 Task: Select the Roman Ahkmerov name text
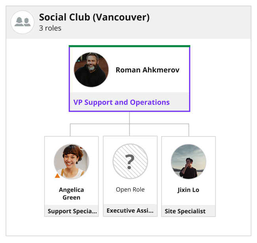tap(147, 70)
